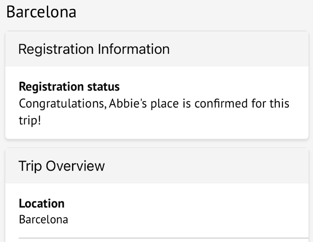Click the word "this" in the status message

point(280,104)
